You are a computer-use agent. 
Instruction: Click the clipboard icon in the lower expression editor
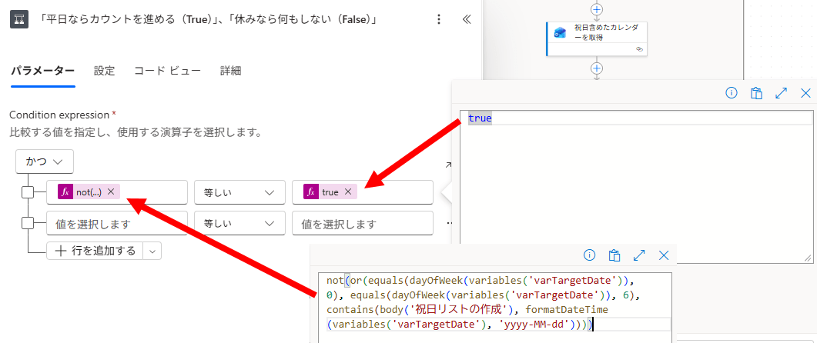pyautogui.click(x=614, y=255)
